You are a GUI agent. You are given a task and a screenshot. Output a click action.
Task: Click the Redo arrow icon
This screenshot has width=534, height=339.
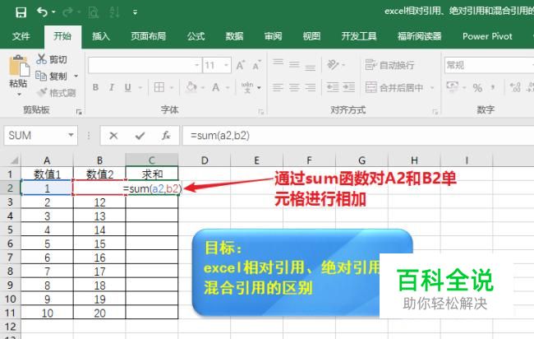[67, 12]
